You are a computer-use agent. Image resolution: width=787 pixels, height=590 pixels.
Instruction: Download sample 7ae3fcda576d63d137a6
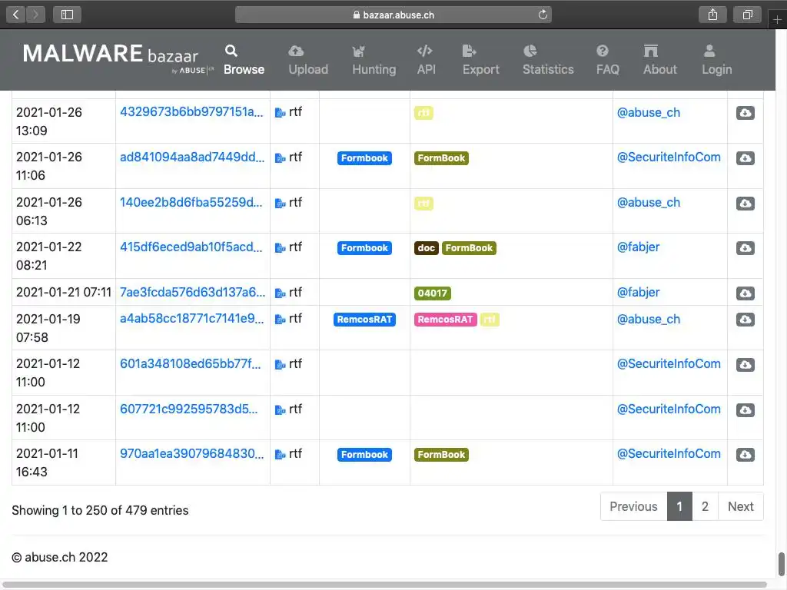pos(745,293)
